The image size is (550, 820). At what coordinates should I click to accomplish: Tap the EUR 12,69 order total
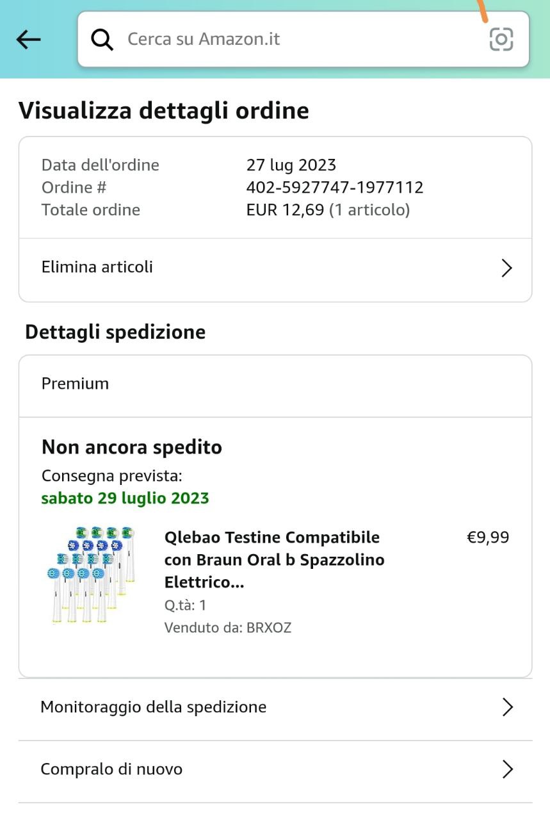tap(286, 210)
